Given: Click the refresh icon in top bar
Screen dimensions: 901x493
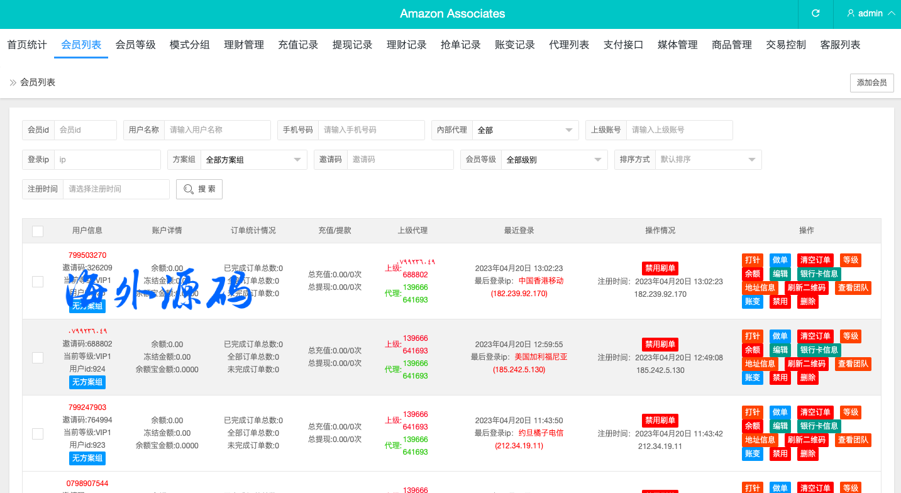Looking at the screenshot, I should (815, 13).
